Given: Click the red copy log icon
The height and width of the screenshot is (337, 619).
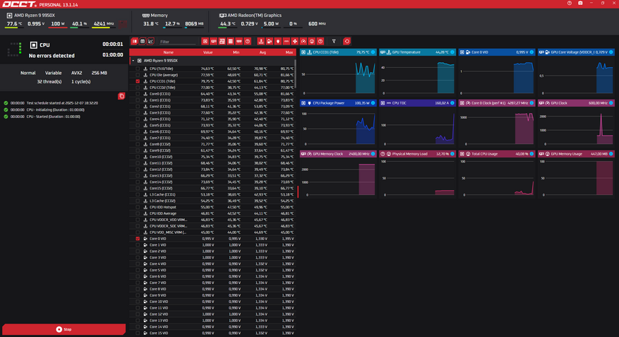Looking at the screenshot, I should (121, 96).
